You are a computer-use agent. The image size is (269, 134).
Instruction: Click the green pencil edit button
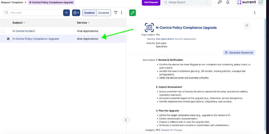tap(132, 13)
